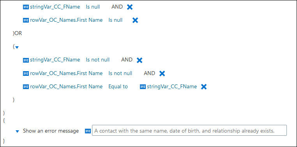Viewport: 297px width, 147px height.
Task: Remove the stringVar_CC_FName Is null condition
Action: [130, 7]
